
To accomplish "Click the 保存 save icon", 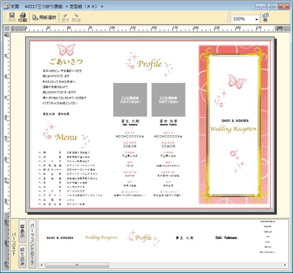I will (x=12, y=17).
